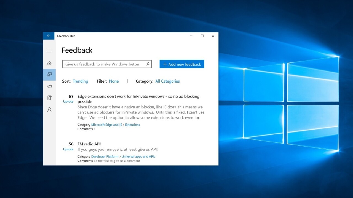Open the Sort Trending dropdown
The image size is (353, 198).
pyautogui.click(x=80, y=81)
